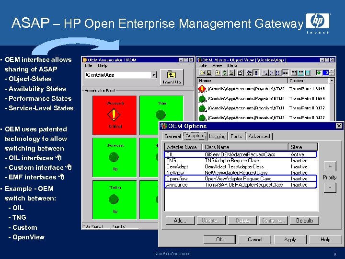
Task: Open File menu in OEM Annunciator window
Action: (89, 65)
